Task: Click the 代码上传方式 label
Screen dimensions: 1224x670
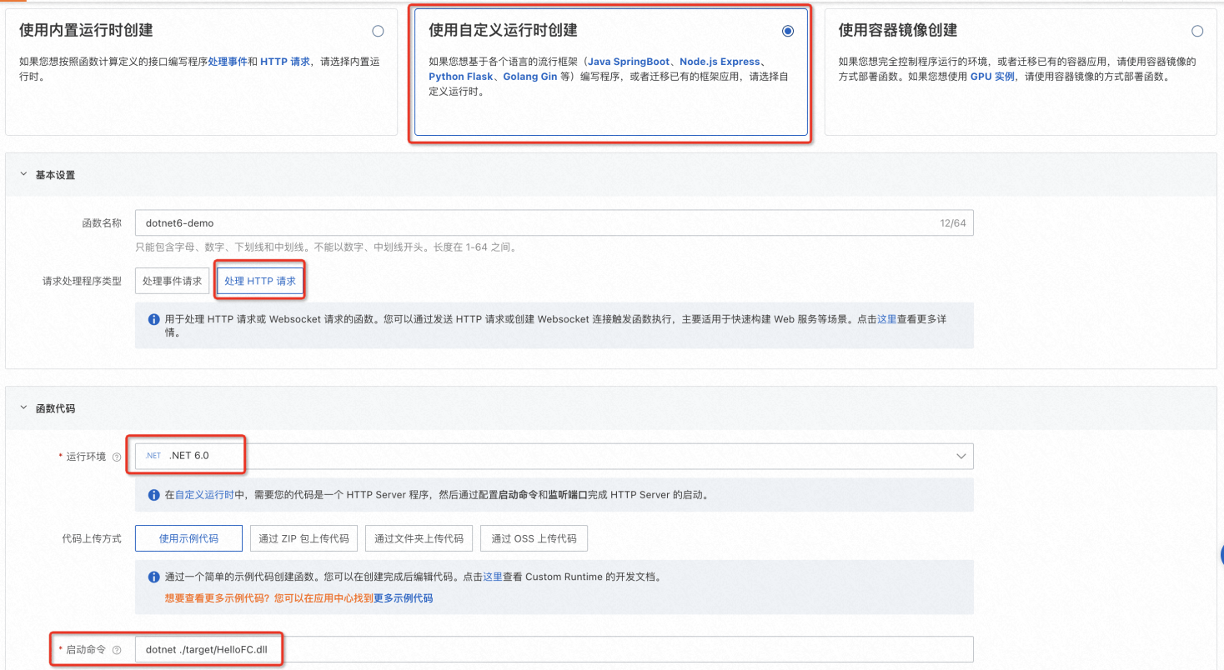Action: 92,538
